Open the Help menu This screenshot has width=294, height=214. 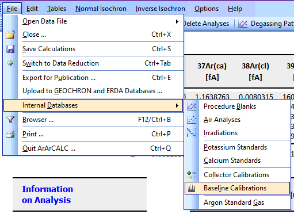(235, 9)
